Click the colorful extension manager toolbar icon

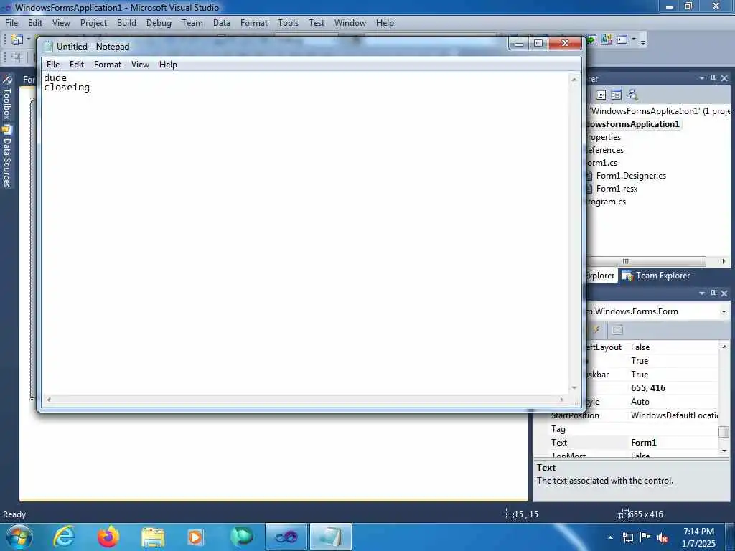click(607, 40)
